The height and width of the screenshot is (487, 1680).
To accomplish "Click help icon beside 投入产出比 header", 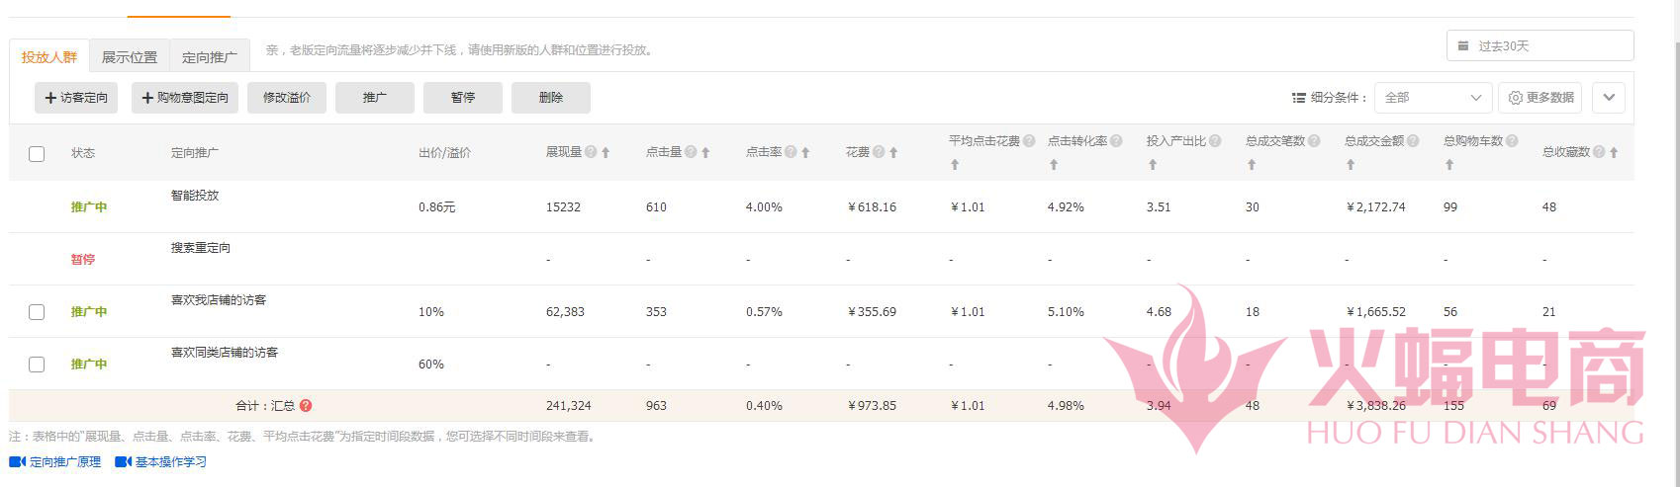I will click(x=1215, y=141).
